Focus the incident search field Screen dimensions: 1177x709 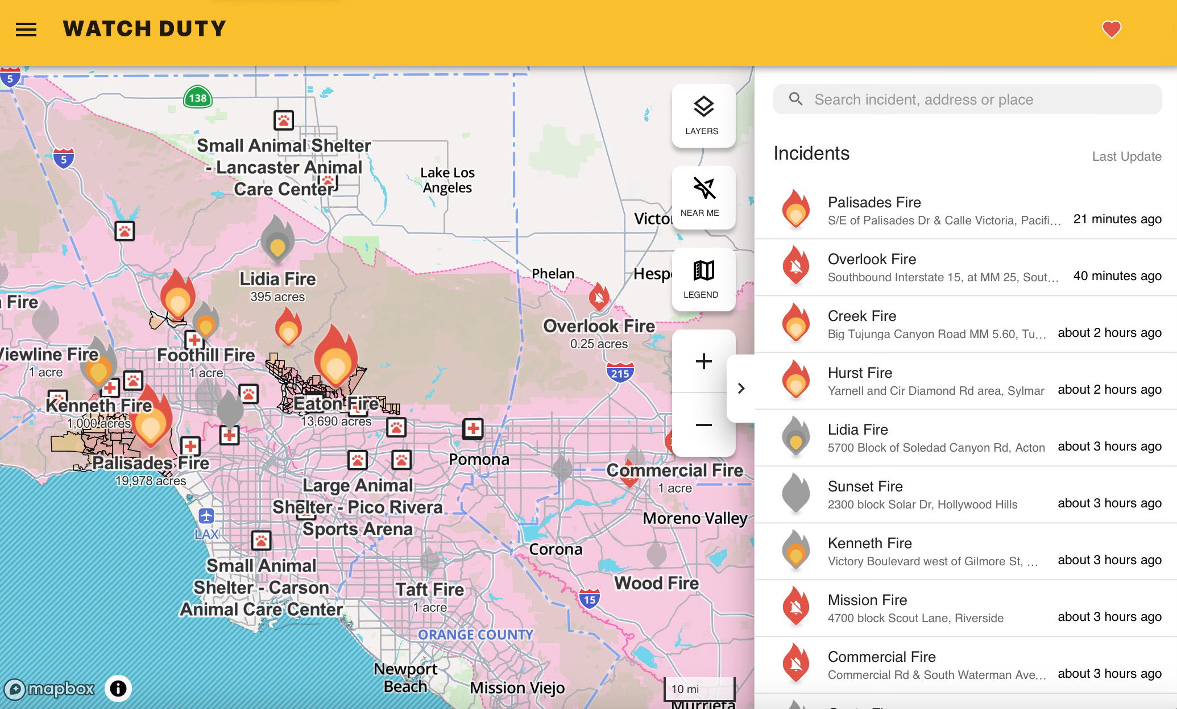tap(967, 99)
